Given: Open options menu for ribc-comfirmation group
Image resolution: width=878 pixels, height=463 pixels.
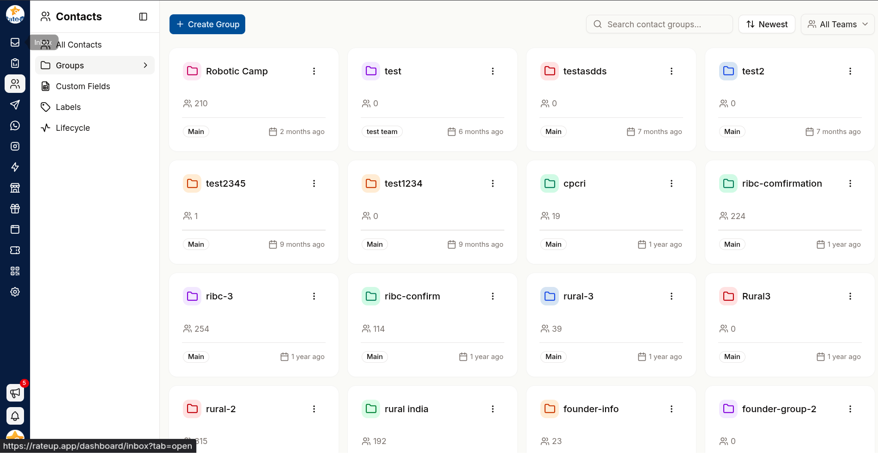Looking at the screenshot, I should tap(850, 183).
